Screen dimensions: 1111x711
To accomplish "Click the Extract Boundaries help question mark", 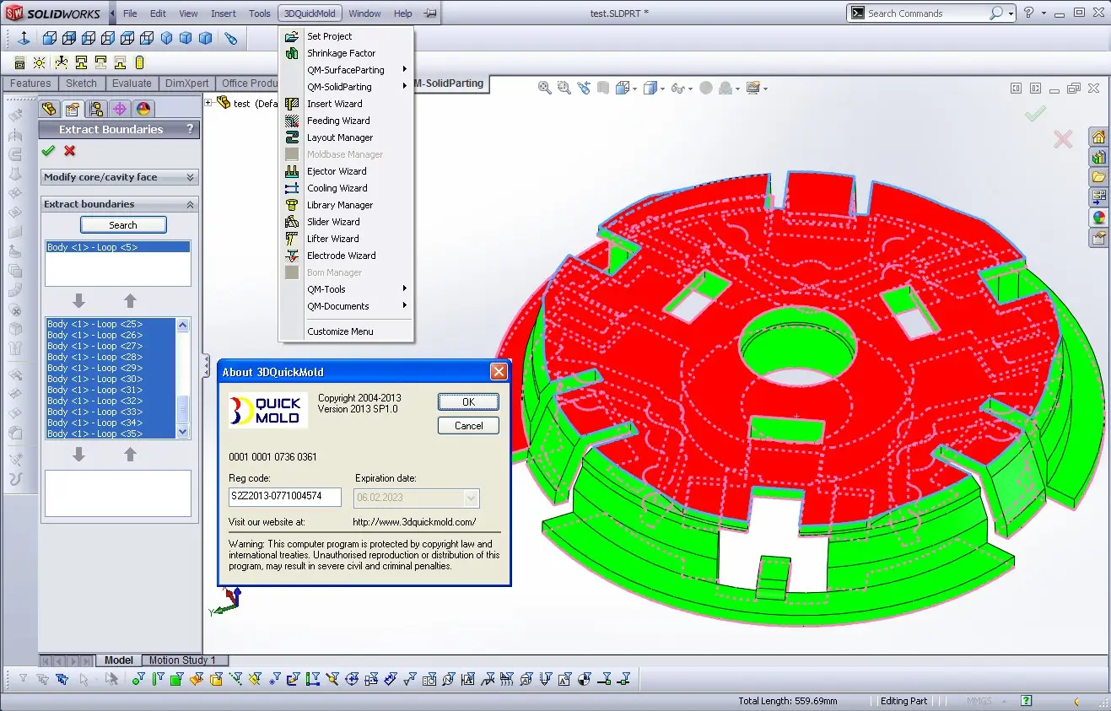I will (190, 129).
